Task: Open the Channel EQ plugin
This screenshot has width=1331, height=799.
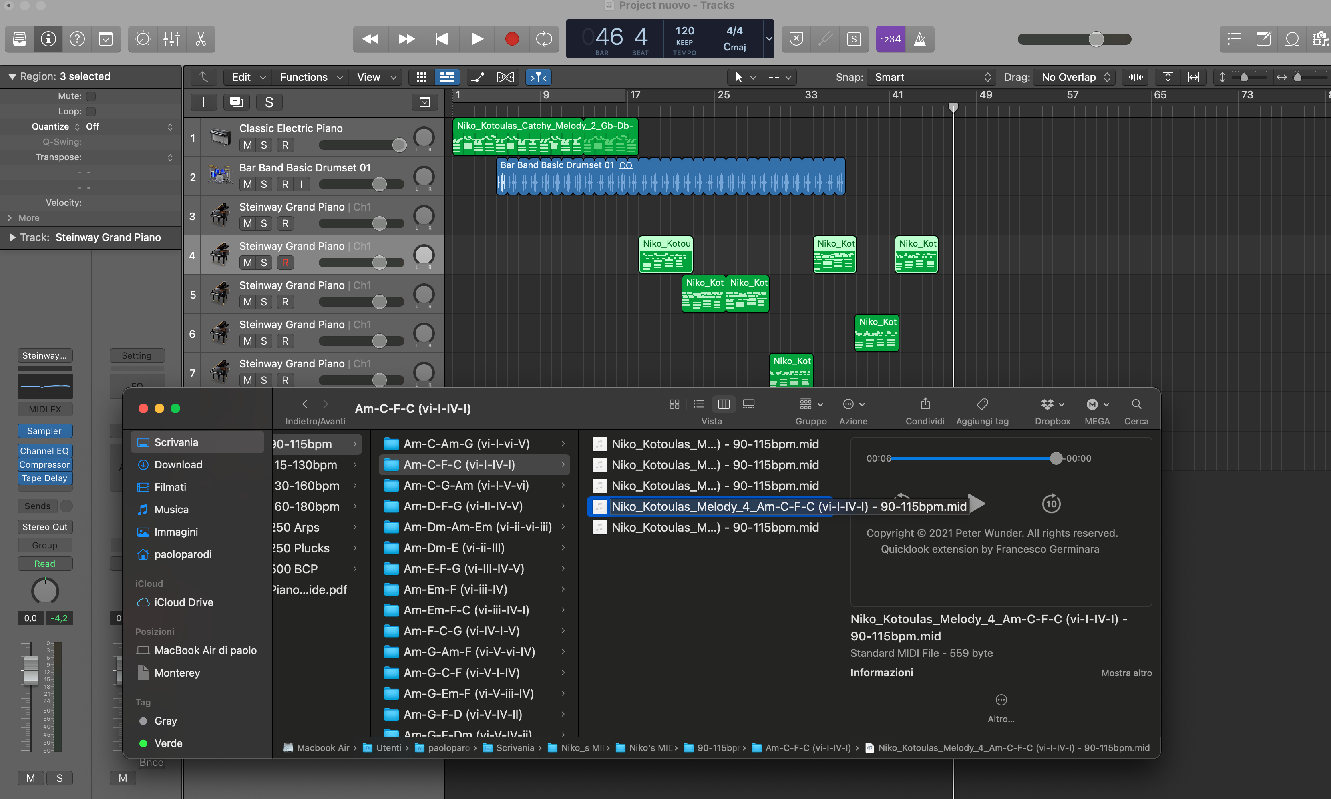Action: tap(45, 451)
